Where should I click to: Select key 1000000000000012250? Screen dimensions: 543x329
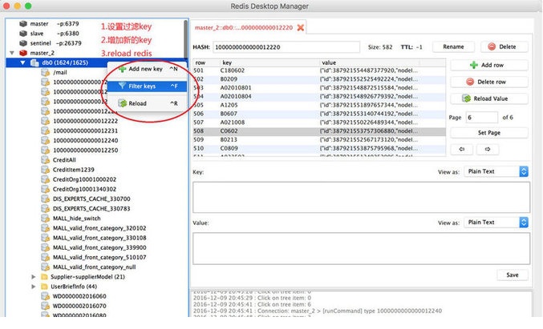click(x=85, y=150)
